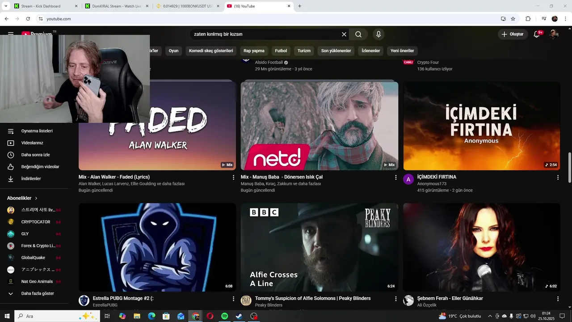
Task: Open options for Şebnem Ferah video
Action: (x=558, y=299)
